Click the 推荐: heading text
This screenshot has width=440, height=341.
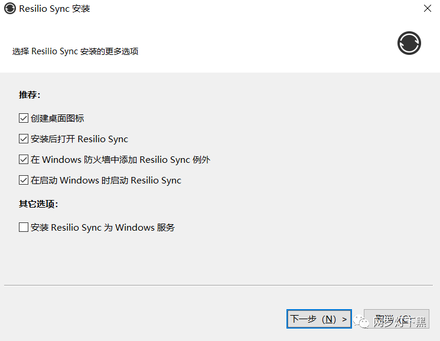pos(30,95)
